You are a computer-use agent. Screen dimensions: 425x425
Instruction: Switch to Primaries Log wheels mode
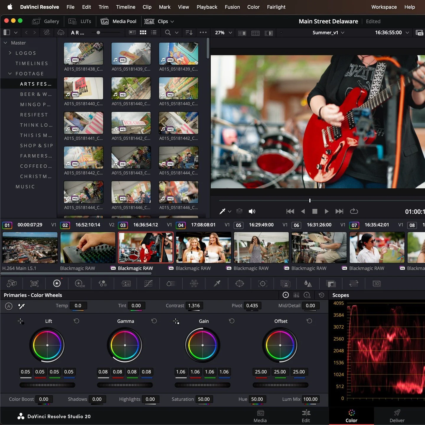(307, 295)
